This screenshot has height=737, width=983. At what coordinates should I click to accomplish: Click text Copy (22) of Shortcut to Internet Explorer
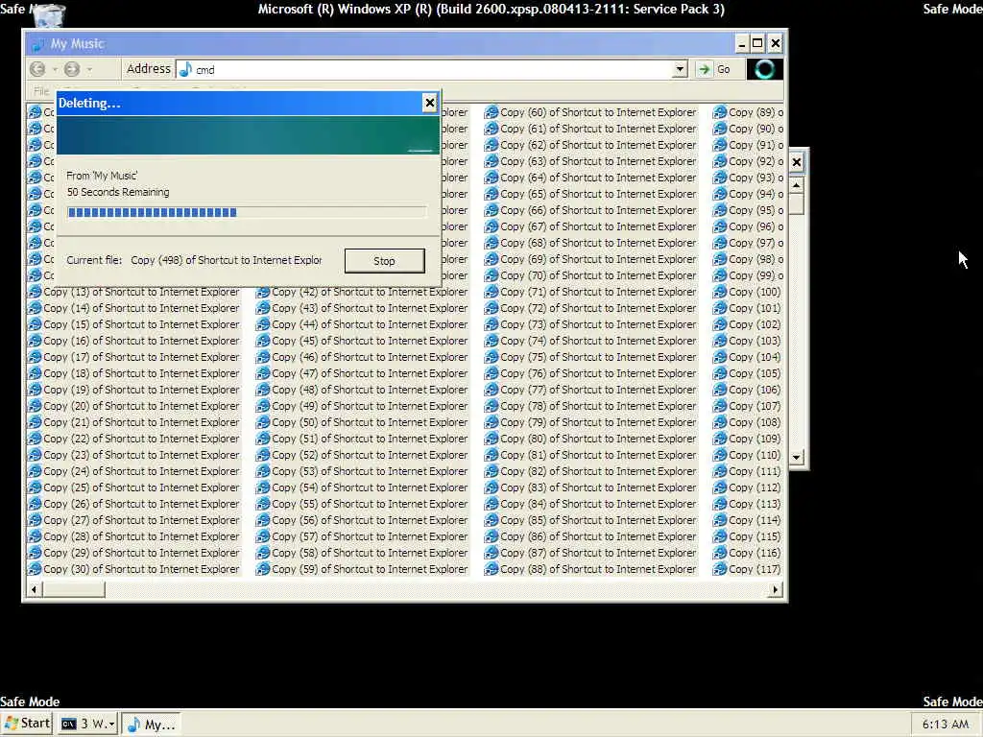point(142,439)
